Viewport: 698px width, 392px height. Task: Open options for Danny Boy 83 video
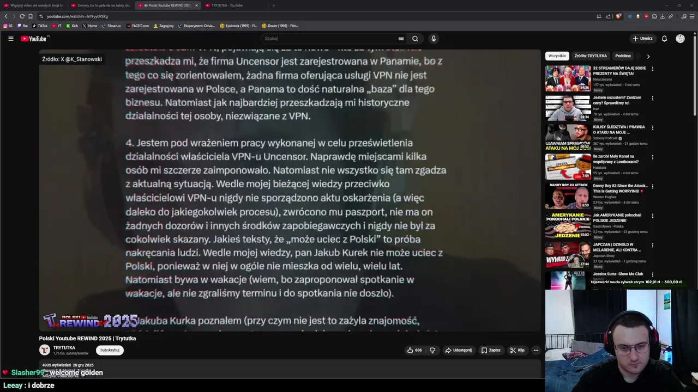[x=652, y=187]
